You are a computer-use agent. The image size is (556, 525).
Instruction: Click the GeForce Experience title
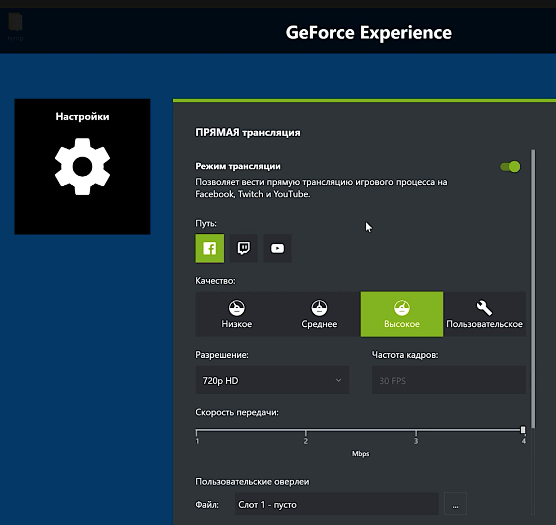[x=369, y=32]
